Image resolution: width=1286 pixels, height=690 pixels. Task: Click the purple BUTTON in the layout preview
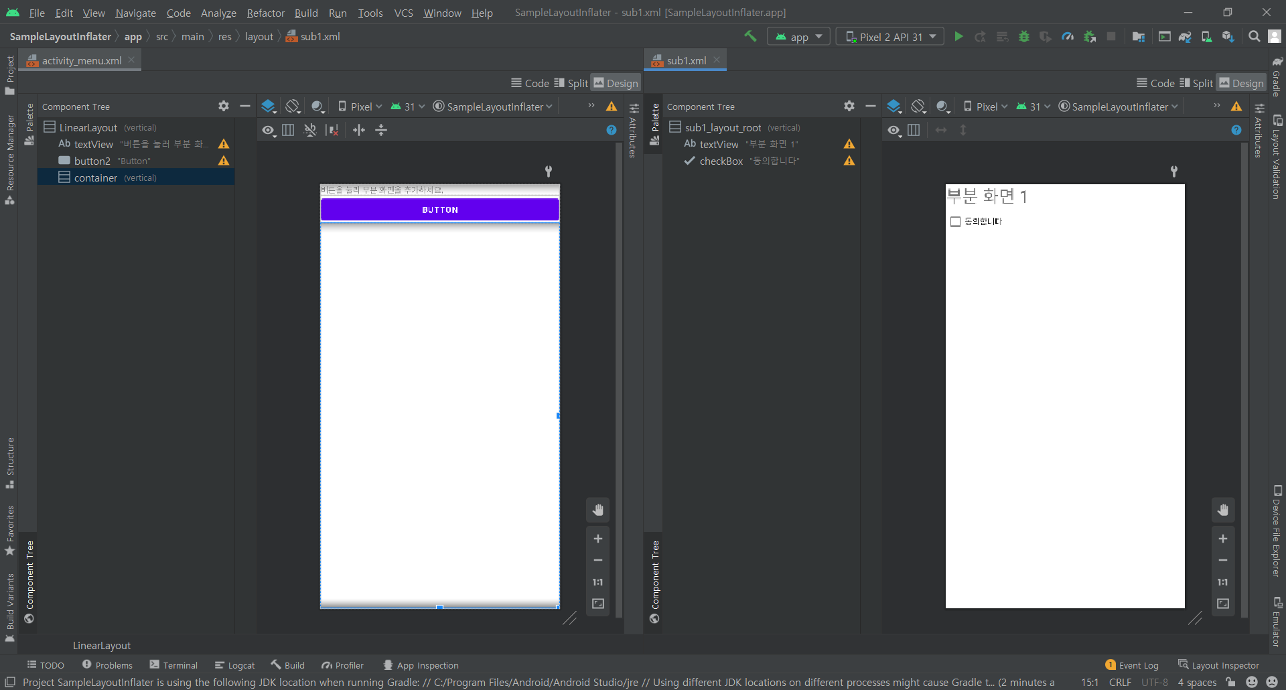point(440,210)
